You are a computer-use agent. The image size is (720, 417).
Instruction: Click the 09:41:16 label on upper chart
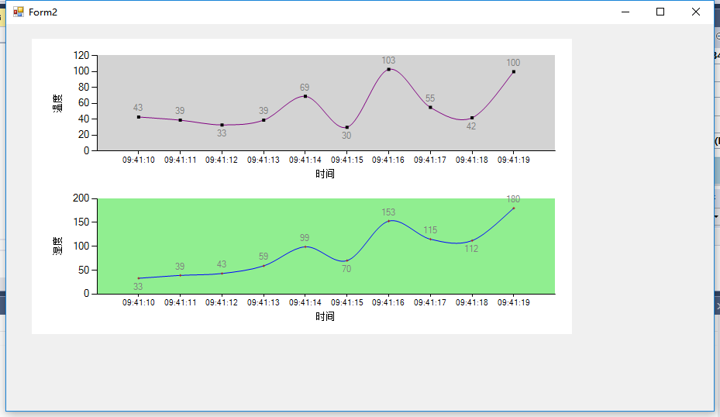pos(388,160)
